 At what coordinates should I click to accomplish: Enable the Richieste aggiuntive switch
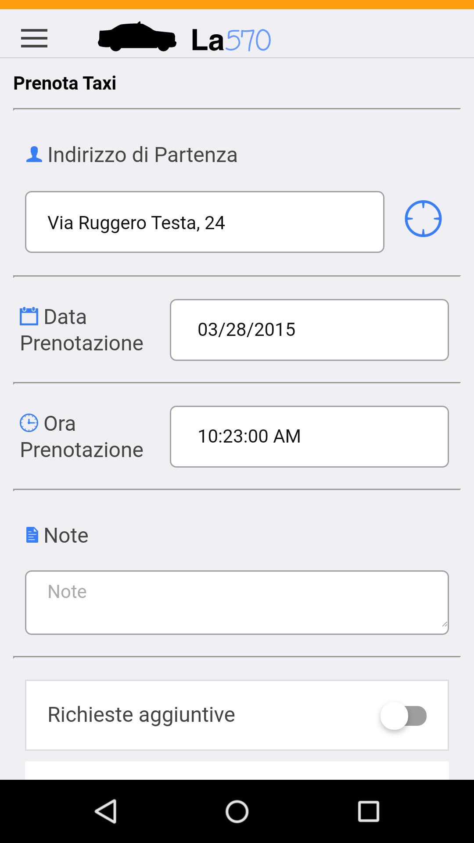[404, 716]
